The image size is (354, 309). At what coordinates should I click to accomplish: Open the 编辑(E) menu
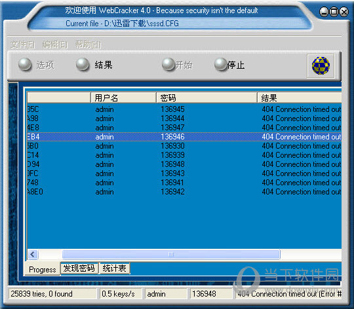click(55, 45)
